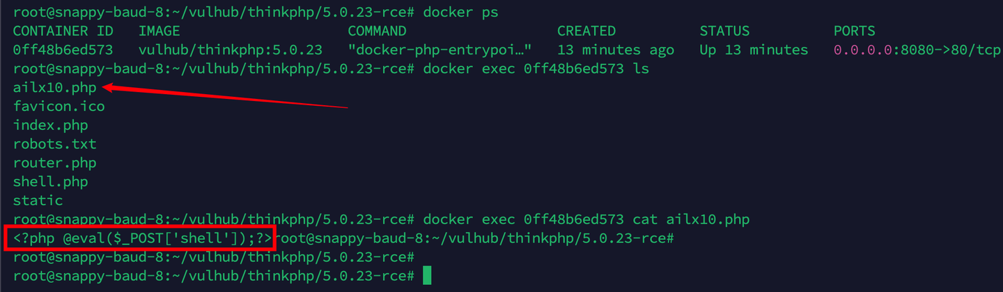Click the 0.0.0.0:8080->80/tcp port mapping
This screenshot has width=1003, height=292.
pyautogui.click(x=917, y=50)
